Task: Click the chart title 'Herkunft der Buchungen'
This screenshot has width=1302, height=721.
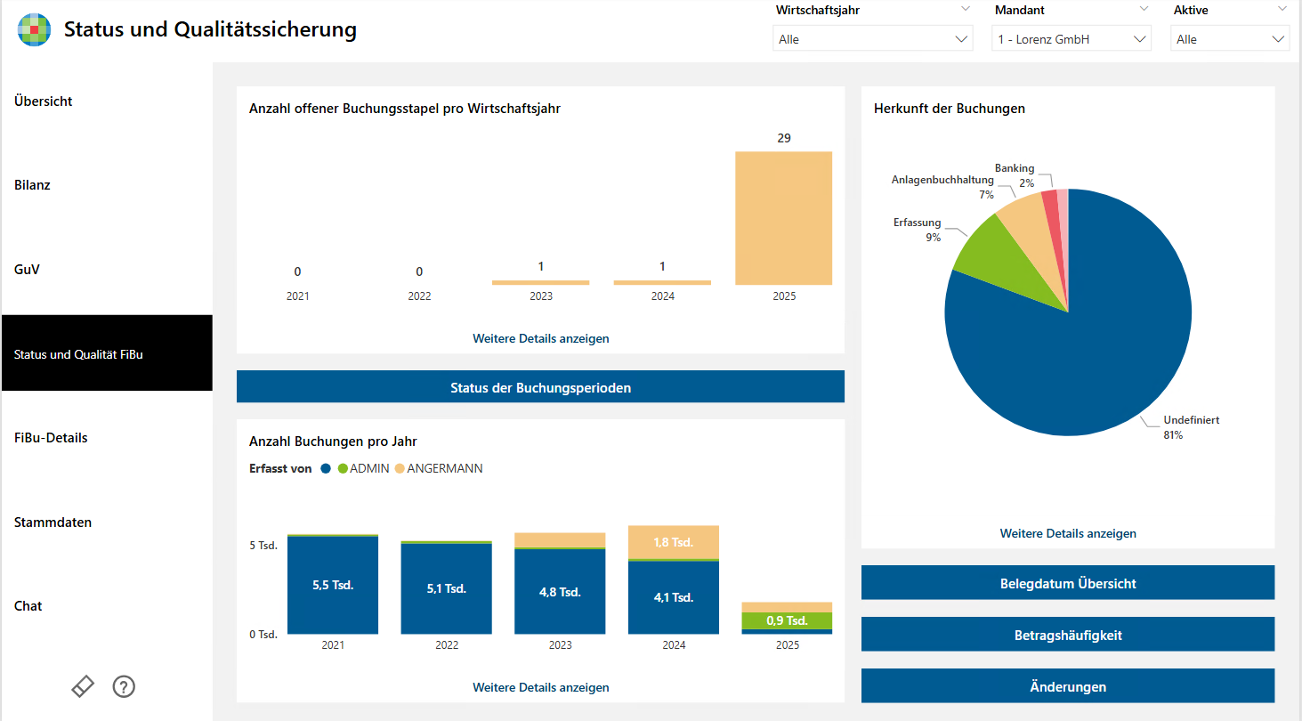Action: tap(950, 109)
